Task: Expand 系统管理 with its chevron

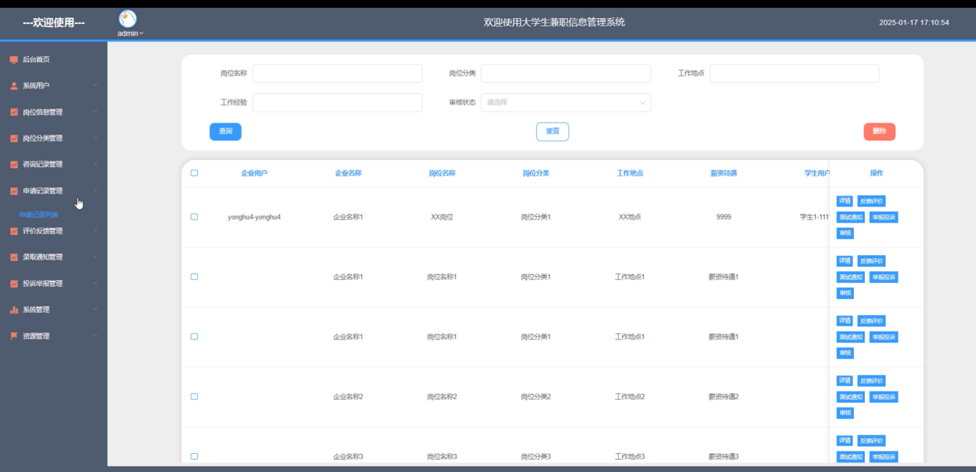Action: (95, 310)
